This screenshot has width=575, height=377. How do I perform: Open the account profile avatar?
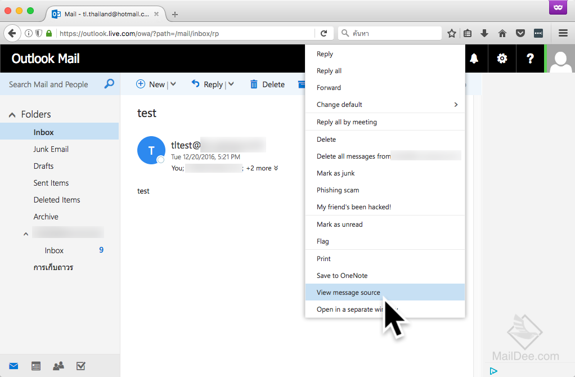(x=560, y=58)
